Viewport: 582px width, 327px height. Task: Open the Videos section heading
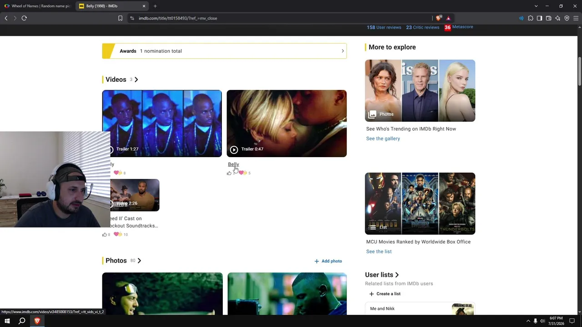116,79
